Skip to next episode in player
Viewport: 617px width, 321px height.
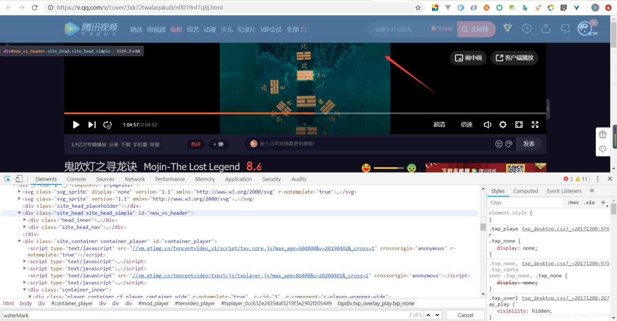click(92, 125)
